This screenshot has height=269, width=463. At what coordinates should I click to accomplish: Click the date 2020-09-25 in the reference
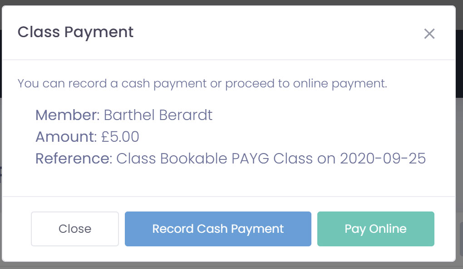383,159
